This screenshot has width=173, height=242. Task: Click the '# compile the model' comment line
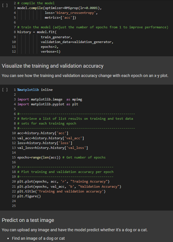36,3
